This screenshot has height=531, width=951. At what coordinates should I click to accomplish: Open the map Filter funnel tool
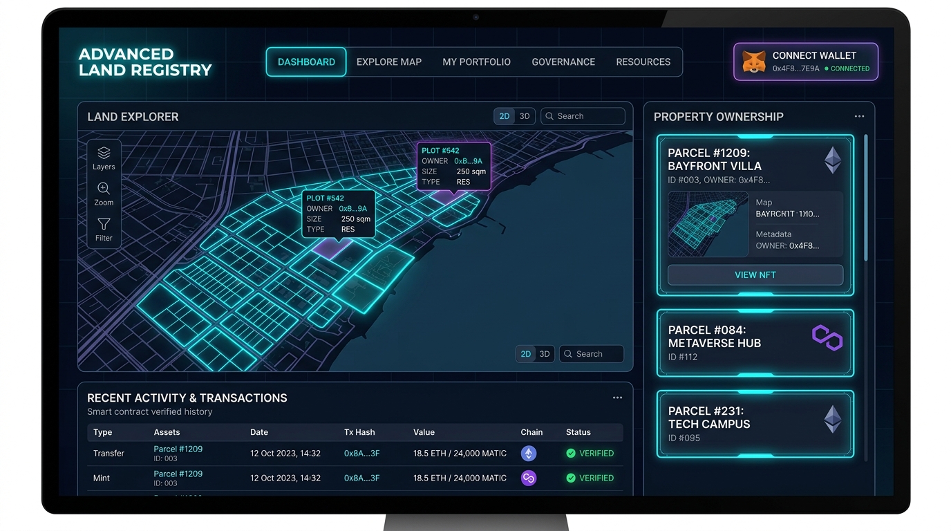pyautogui.click(x=104, y=230)
